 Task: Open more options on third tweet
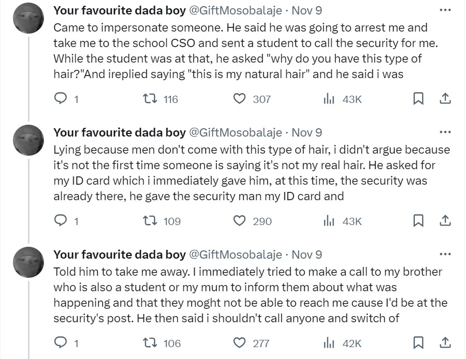[444, 254]
